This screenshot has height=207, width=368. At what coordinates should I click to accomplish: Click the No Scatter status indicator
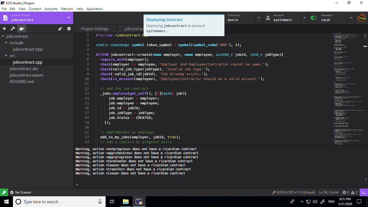coord(21,192)
